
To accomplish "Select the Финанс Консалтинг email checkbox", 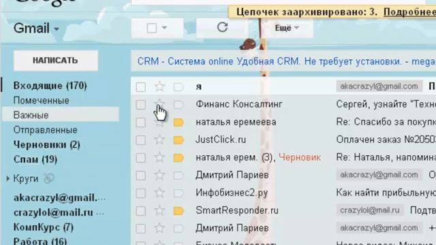I will [141, 105].
